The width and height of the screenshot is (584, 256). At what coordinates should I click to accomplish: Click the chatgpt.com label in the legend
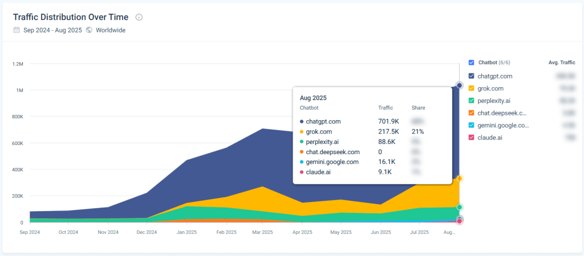(494, 76)
